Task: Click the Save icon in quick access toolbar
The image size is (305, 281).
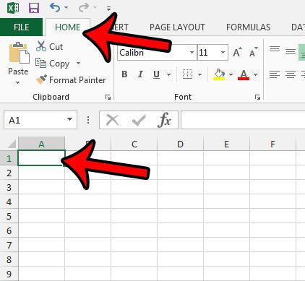Action: pyautogui.click(x=34, y=8)
